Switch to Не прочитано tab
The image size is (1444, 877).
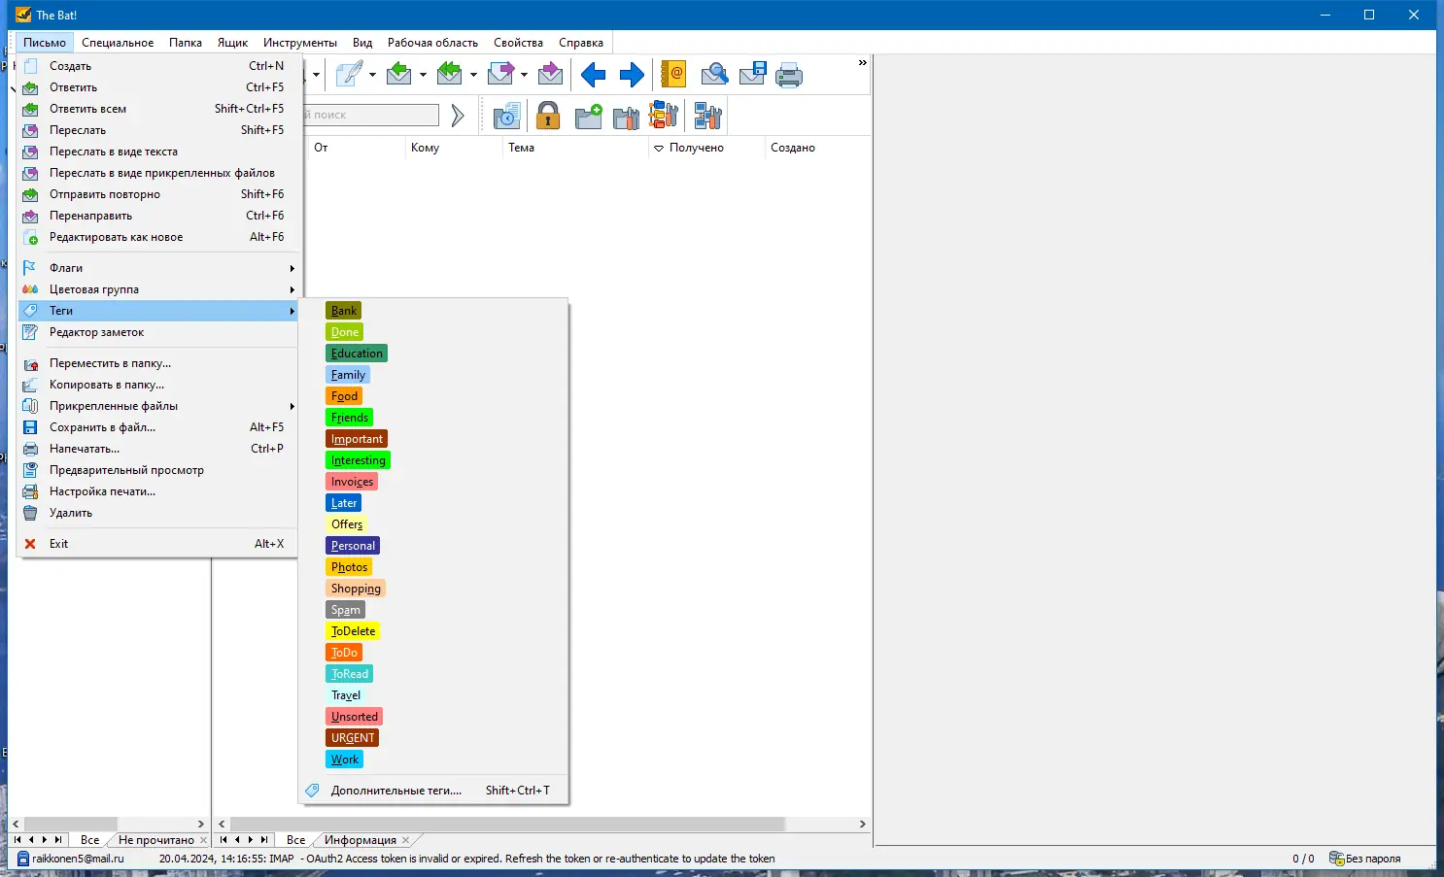point(155,840)
